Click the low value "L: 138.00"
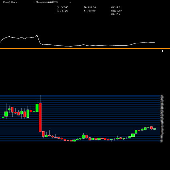170x170 pixels. (89, 11)
